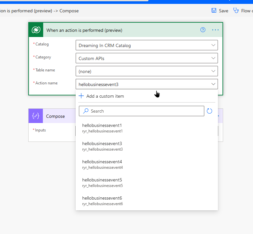The image size is (253, 234).
Task: Click the Dataverse trigger icon
Action: [36, 30]
